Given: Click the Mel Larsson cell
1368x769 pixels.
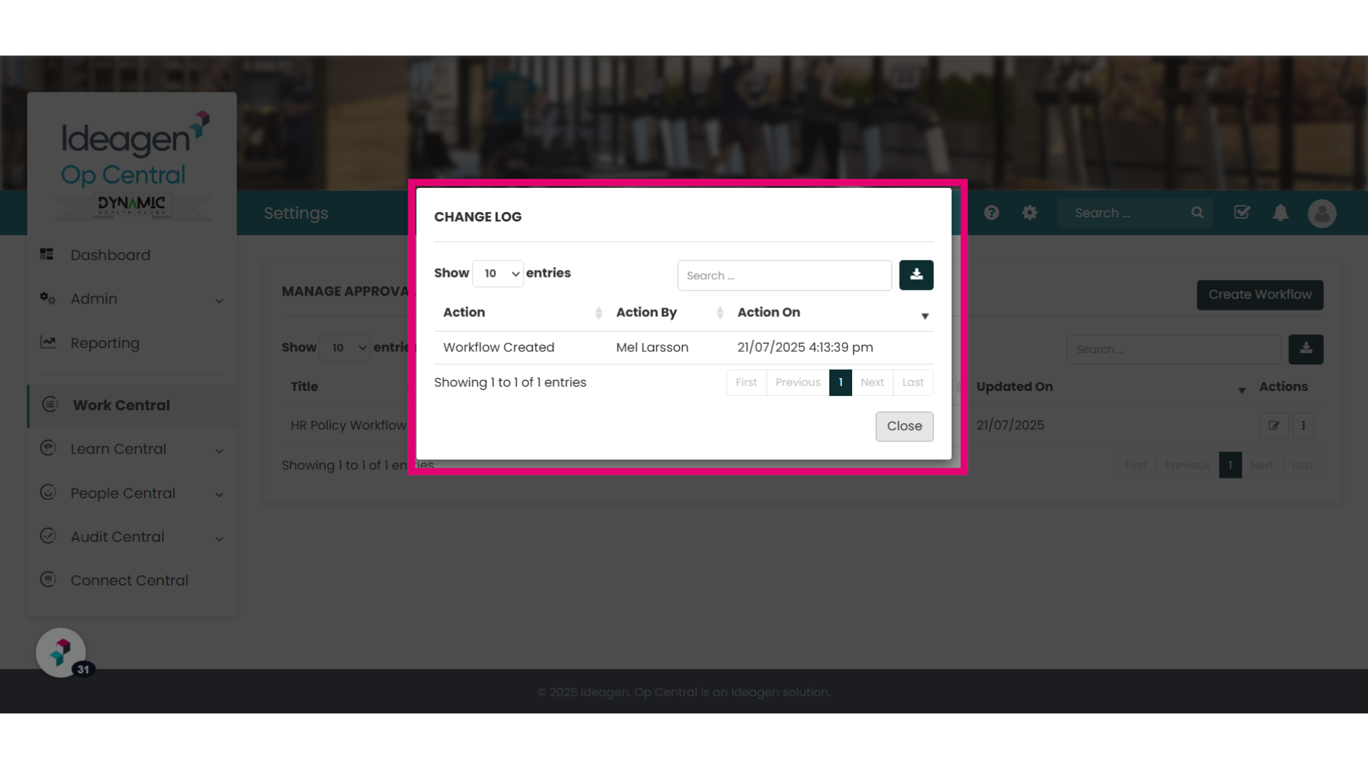Looking at the screenshot, I should tap(652, 347).
